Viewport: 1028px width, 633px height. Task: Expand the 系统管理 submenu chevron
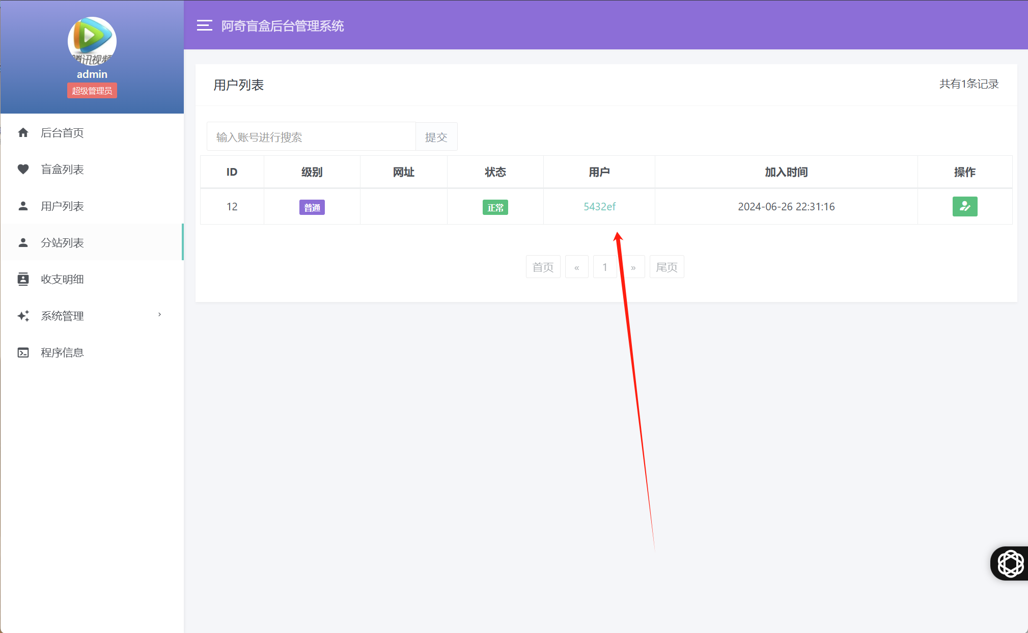[159, 315]
